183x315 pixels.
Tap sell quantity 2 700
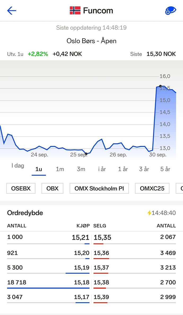point(168,282)
